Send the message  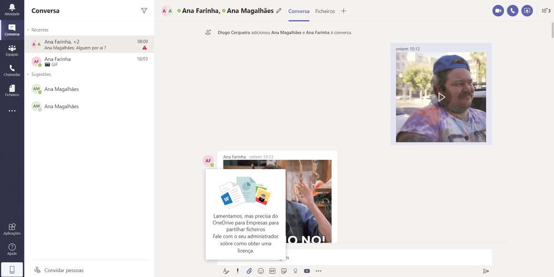click(486, 271)
